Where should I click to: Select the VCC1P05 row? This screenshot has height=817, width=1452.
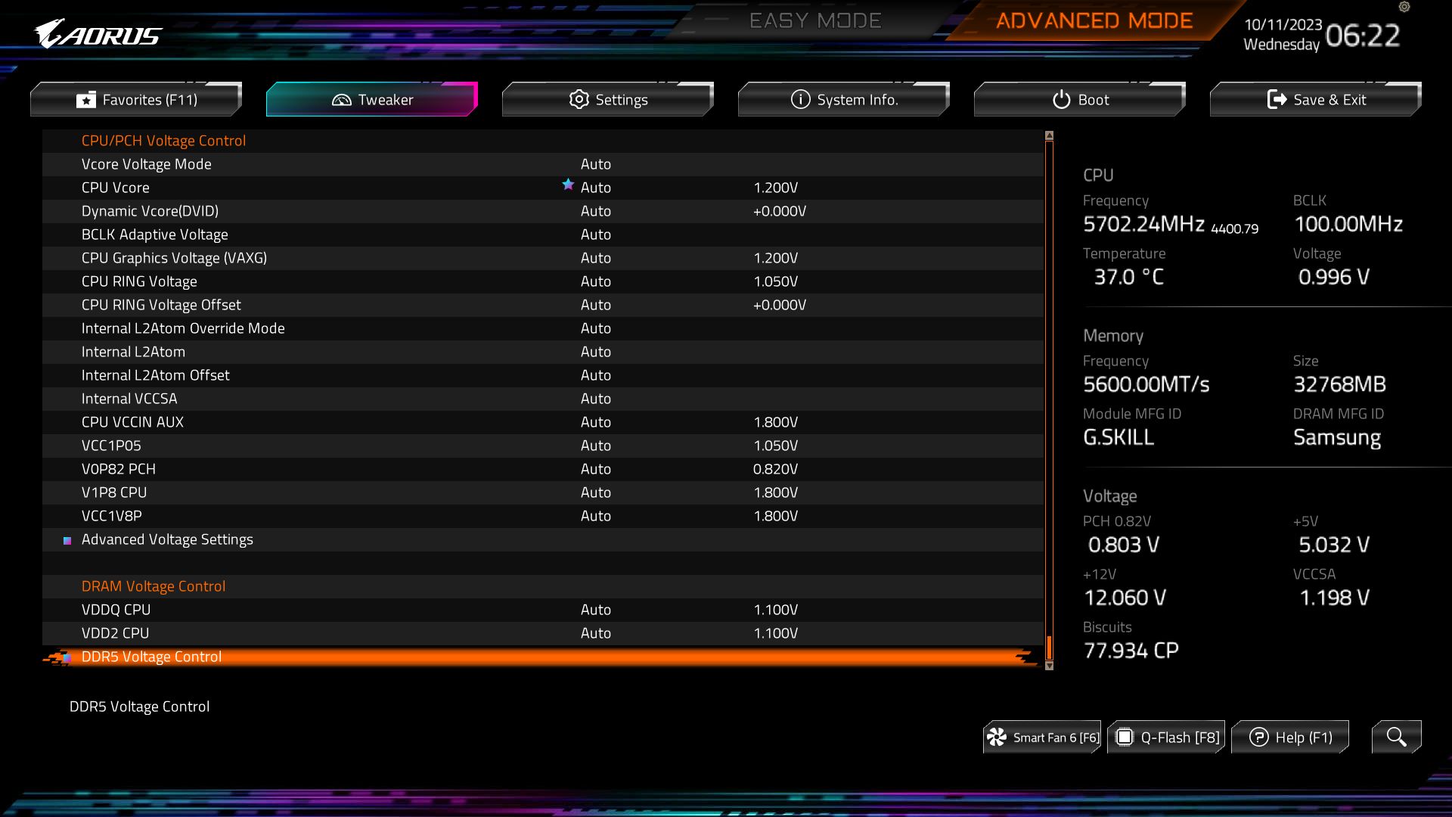[x=543, y=446]
